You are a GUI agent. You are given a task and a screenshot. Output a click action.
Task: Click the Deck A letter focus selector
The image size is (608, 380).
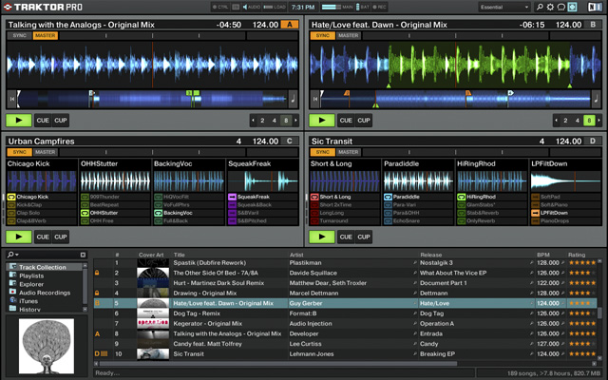pyautogui.click(x=289, y=24)
